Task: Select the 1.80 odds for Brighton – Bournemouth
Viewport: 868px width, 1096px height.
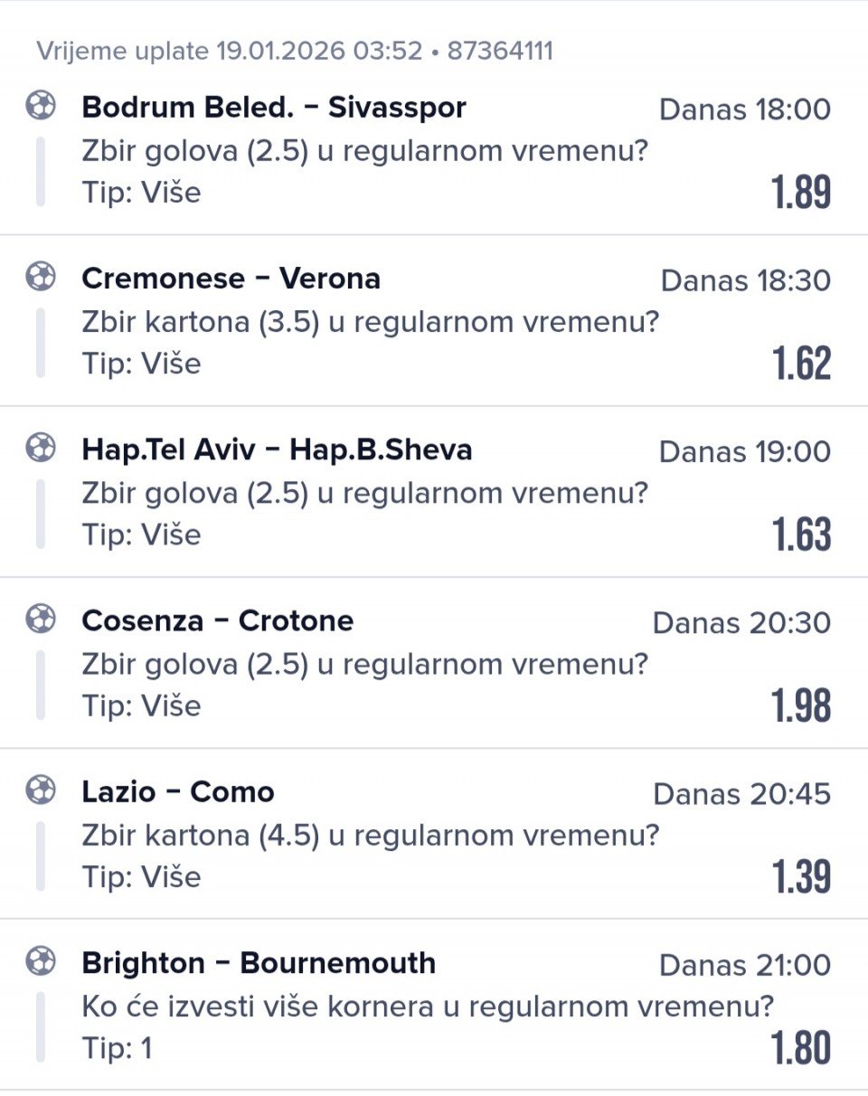Action: pyautogui.click(x=800, y=1047)
